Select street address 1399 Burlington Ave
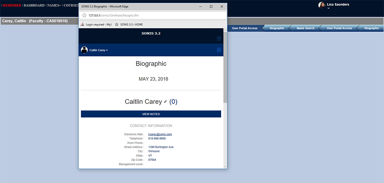 tap(161, 147)
